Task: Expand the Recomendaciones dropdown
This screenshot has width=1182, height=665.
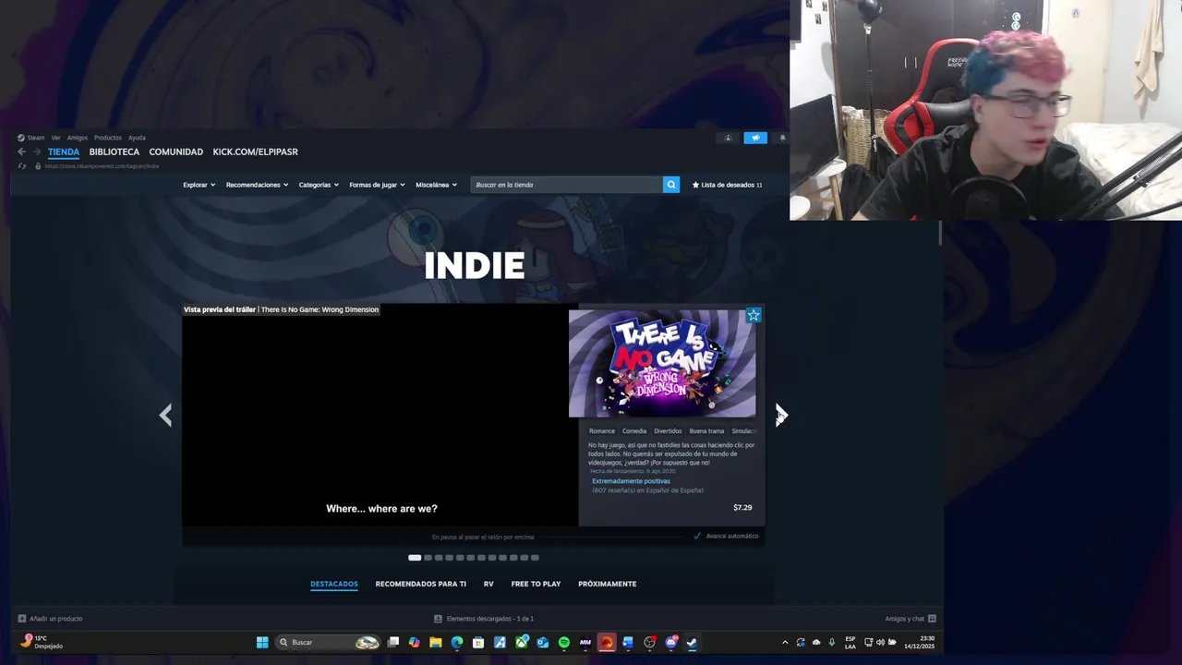Action: point(257,185)
